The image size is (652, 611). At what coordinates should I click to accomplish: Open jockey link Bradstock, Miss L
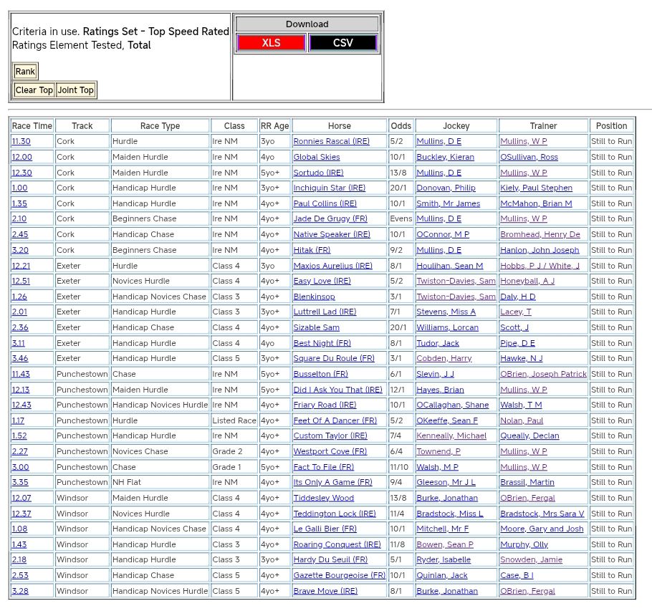pos(450,514)
